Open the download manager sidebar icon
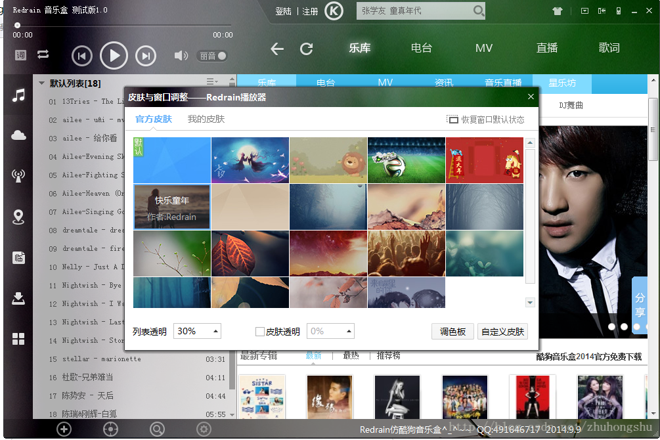This screenshot has width=660, height=440. (18, 298)
